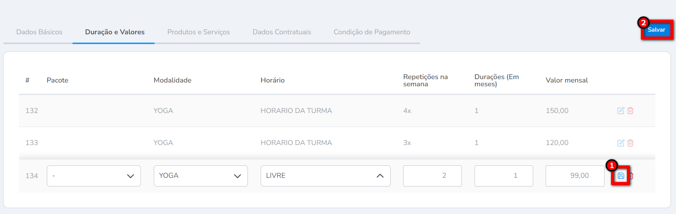Screen dimensions: 676x214
Task: Select the Condição de Pagamento tab
Action: click(x=372, y=32)
